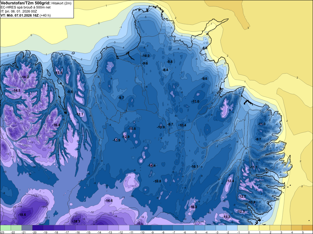Pick the orange swatch above the 5 label

click(307, 228)
